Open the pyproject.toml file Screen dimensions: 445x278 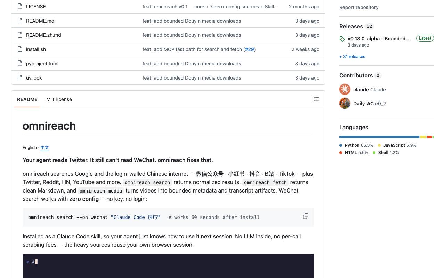coord(42,64)
